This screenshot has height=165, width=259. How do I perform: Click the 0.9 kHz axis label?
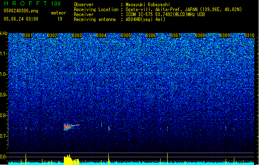click(4, 95)
